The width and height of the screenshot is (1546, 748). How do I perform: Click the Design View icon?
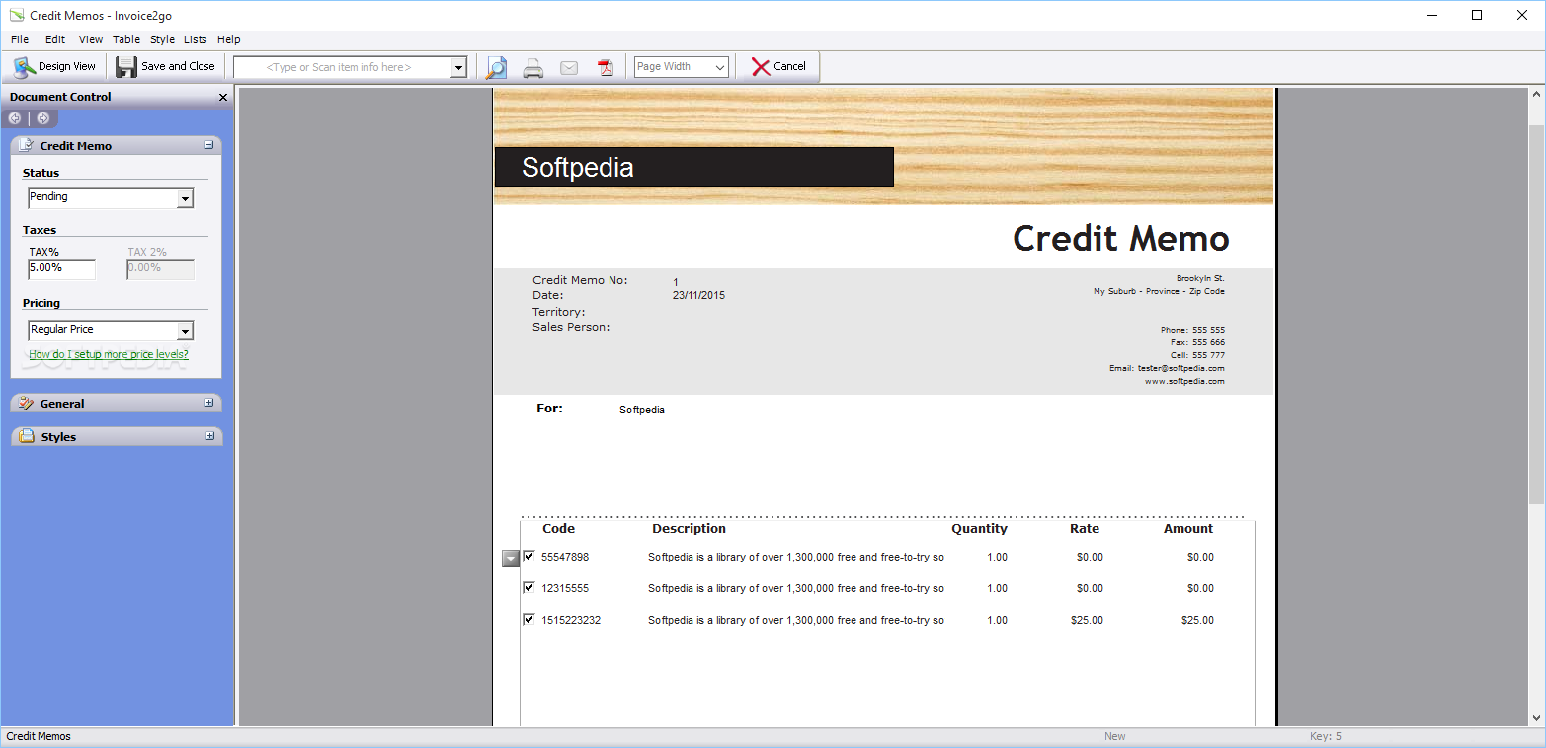coord(24,67)
